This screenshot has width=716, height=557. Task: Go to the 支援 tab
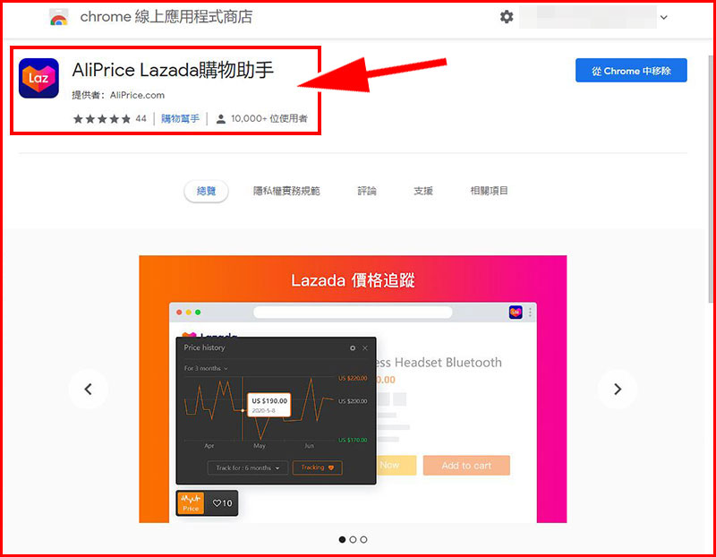tap(423, 191)
